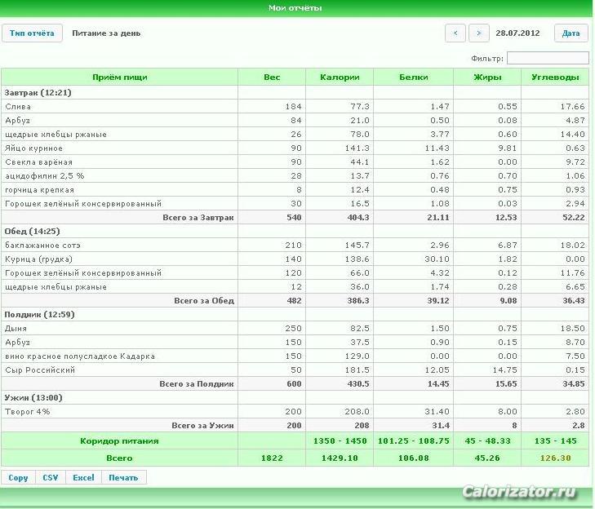Screen dimensions: 595x509
Task: Click Творог 4% entry
Action: coord(27,412)
